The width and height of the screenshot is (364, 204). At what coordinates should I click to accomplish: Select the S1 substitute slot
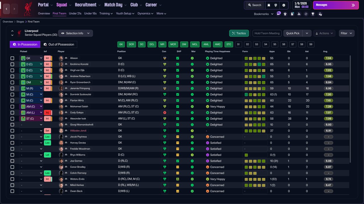238,44
